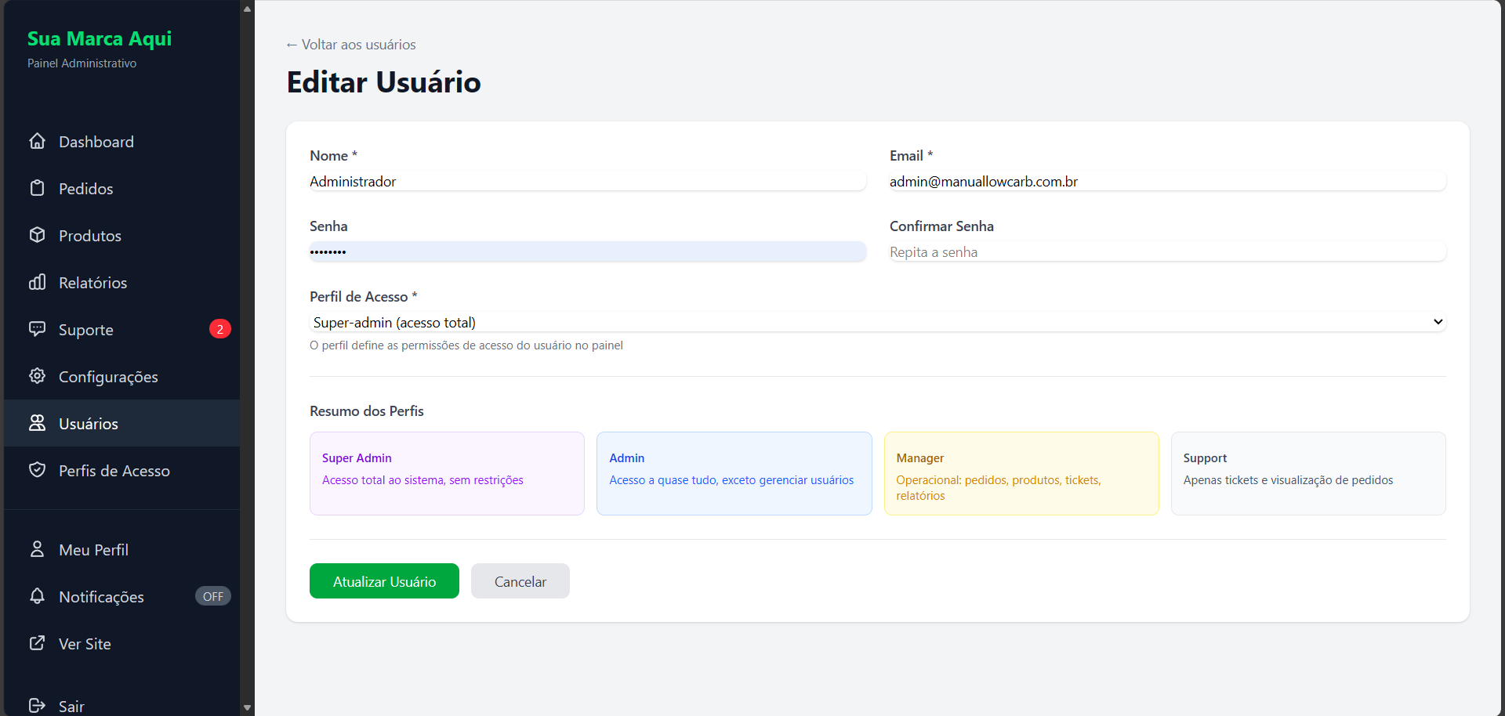Open Meu Perfil menu item
The width and height of the screenshot is (1505, 716).
click(93, 550)
